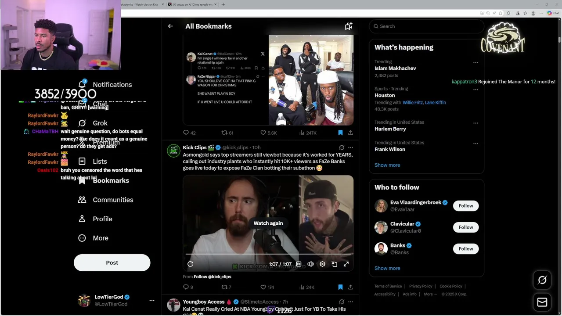
Task: Open the Terms of Service footer link
Action: pyautogui.click(x=388, y=286)
